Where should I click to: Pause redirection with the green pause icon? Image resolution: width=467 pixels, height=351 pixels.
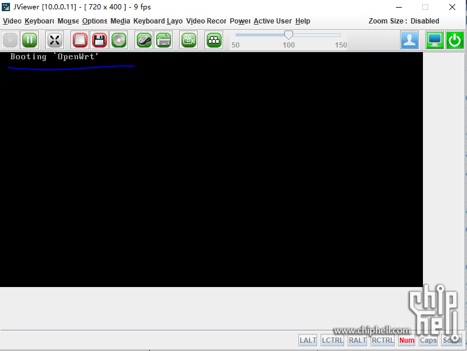(29, 40)
